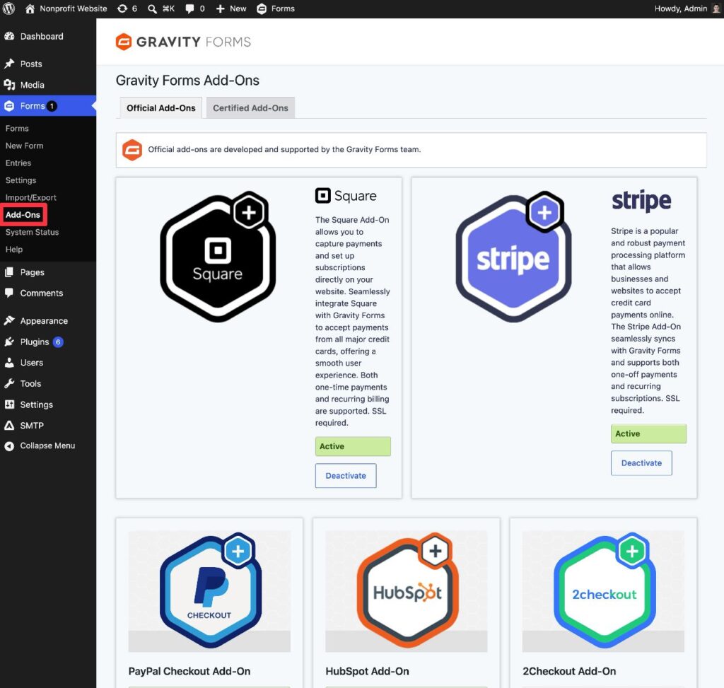
Task: Click 2Checkout Add-On title
Action: pos(569,671)
